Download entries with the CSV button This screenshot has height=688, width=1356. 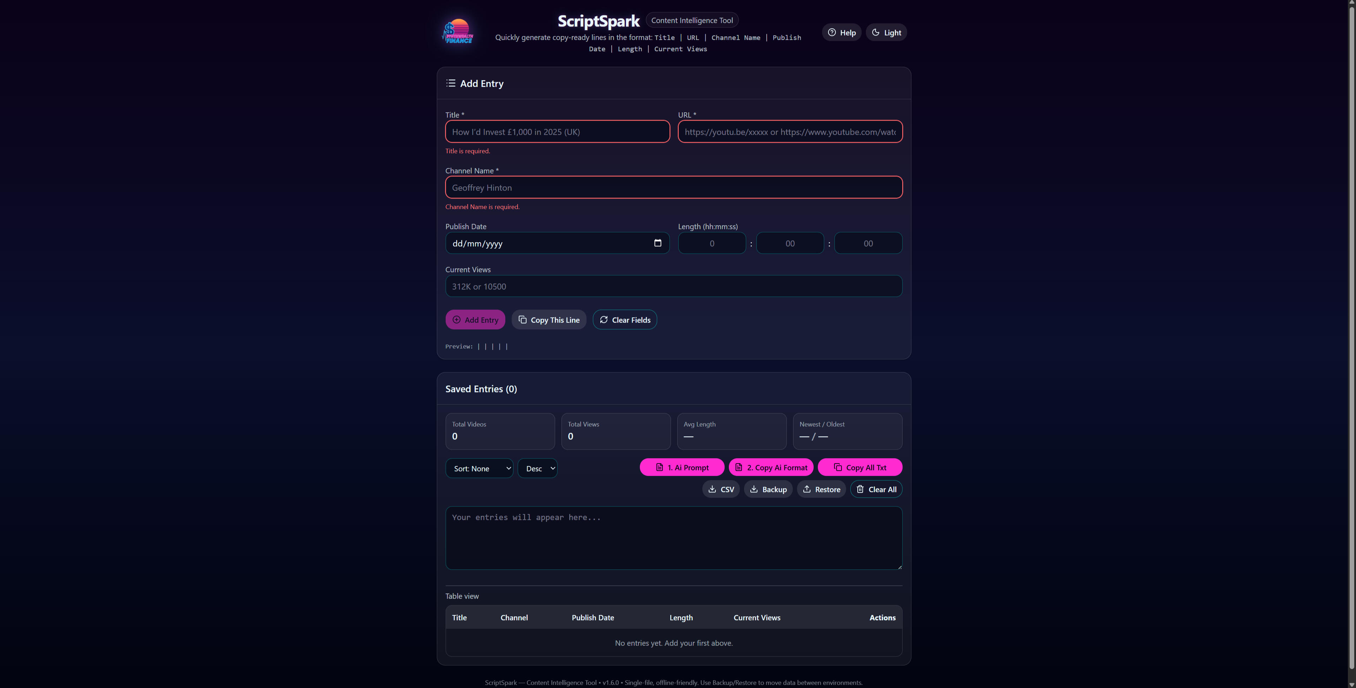pyautogui.click(x=721, y=490)
